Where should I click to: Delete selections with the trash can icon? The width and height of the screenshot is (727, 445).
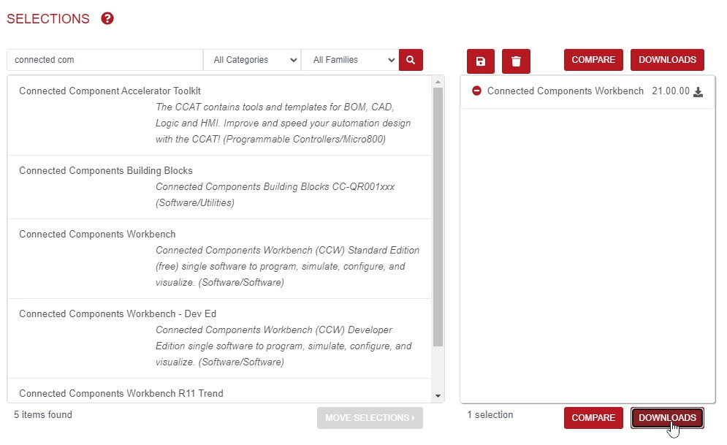pos(516,61)
